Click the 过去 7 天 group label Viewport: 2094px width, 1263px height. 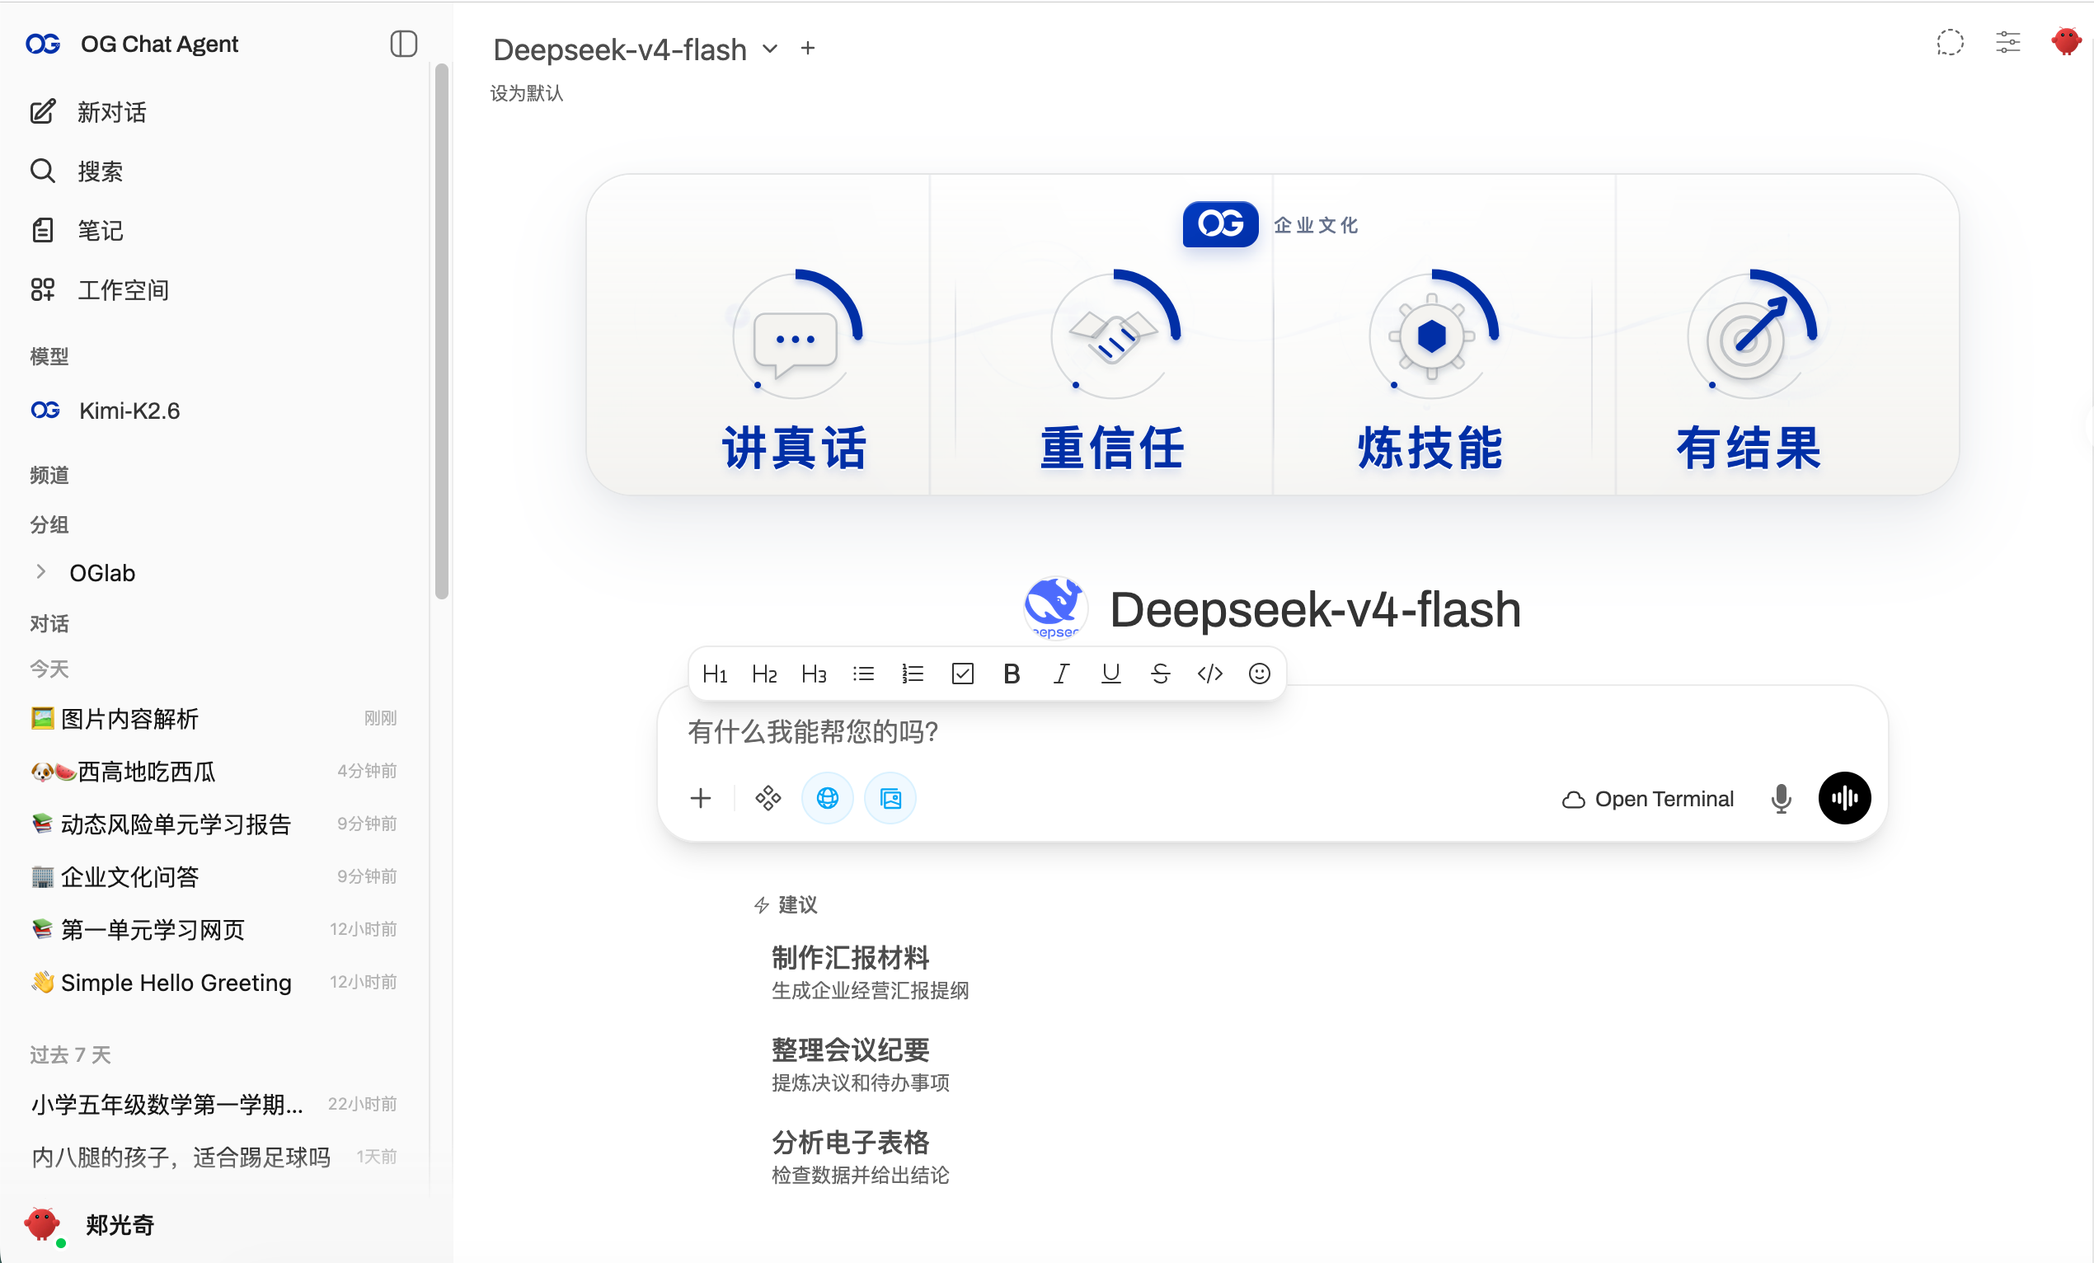pos(71,1054)
